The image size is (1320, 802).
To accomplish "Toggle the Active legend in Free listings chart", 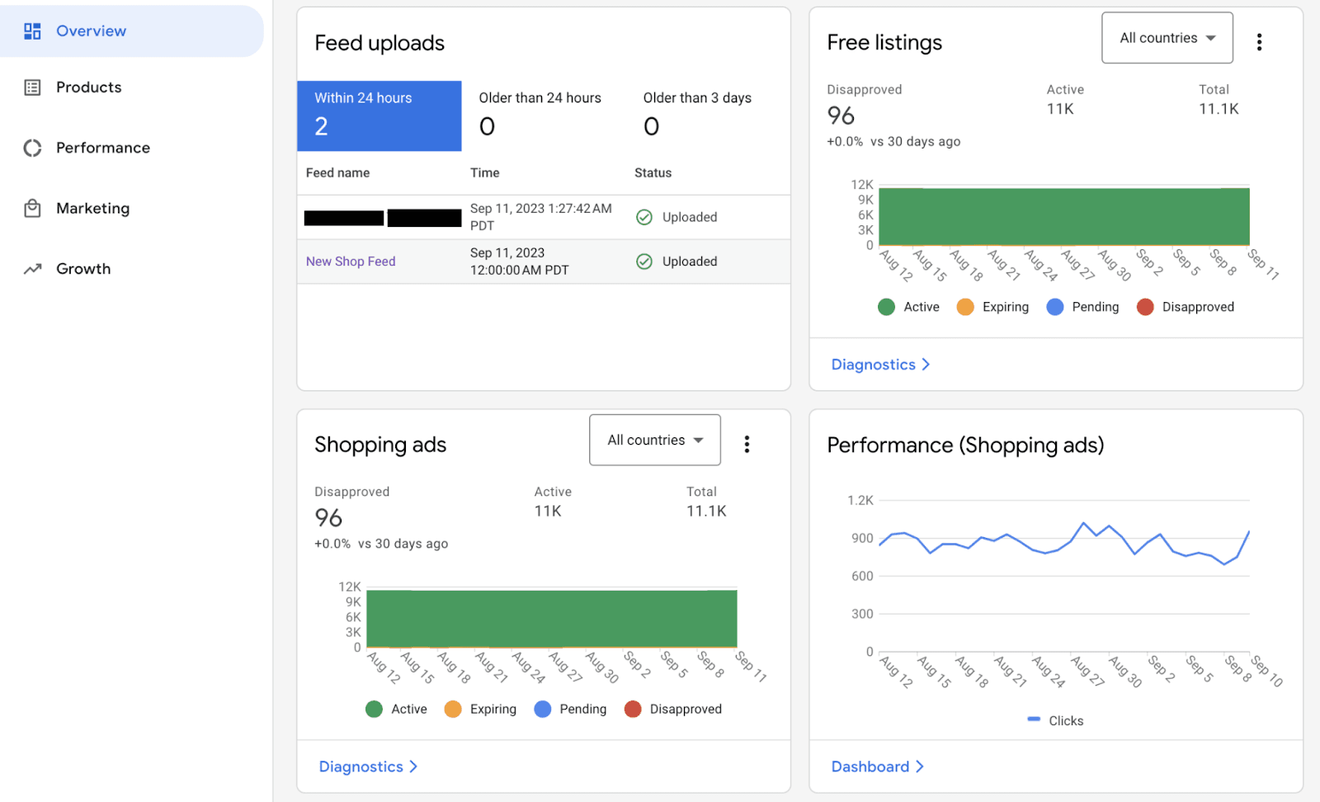I will tap(907, 306).
